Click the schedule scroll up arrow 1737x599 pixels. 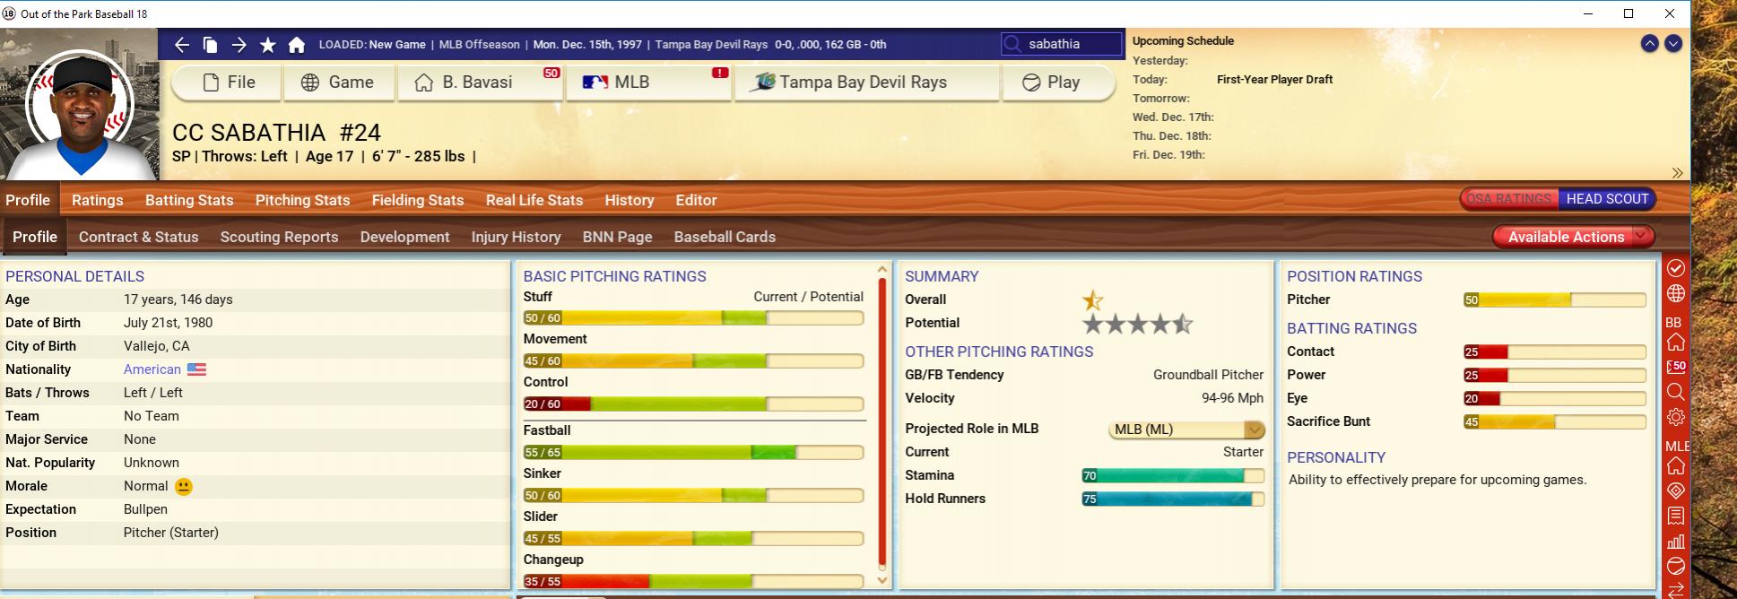1649,44
